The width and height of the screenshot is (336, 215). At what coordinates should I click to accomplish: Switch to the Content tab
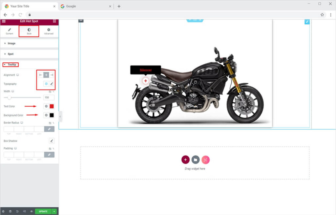point(10,31)
